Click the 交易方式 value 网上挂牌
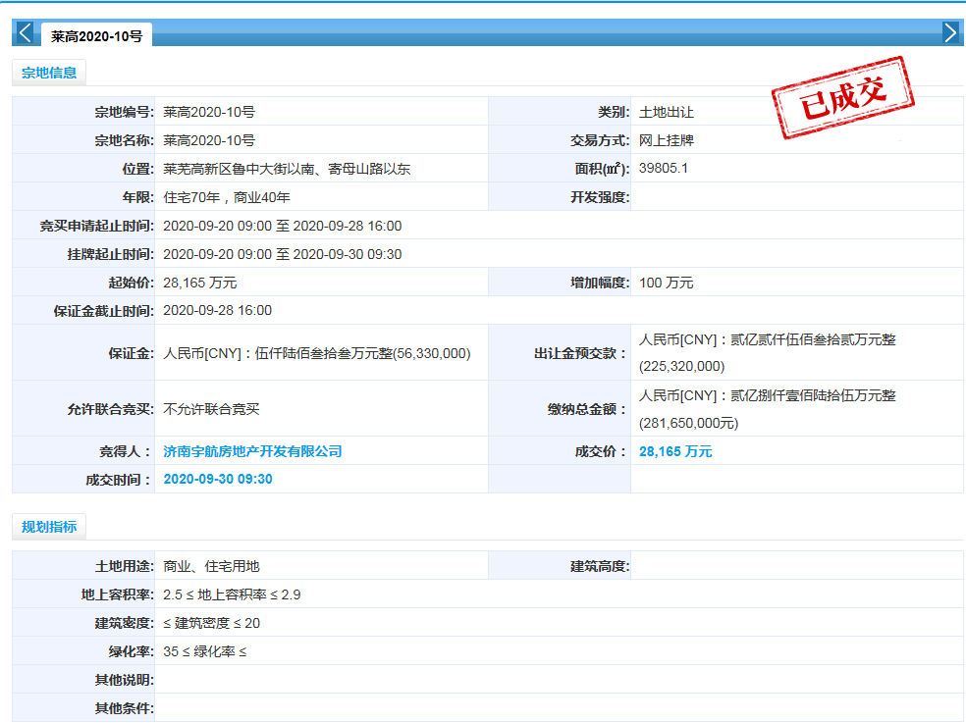966x723 pixels. tap(667, 140)
